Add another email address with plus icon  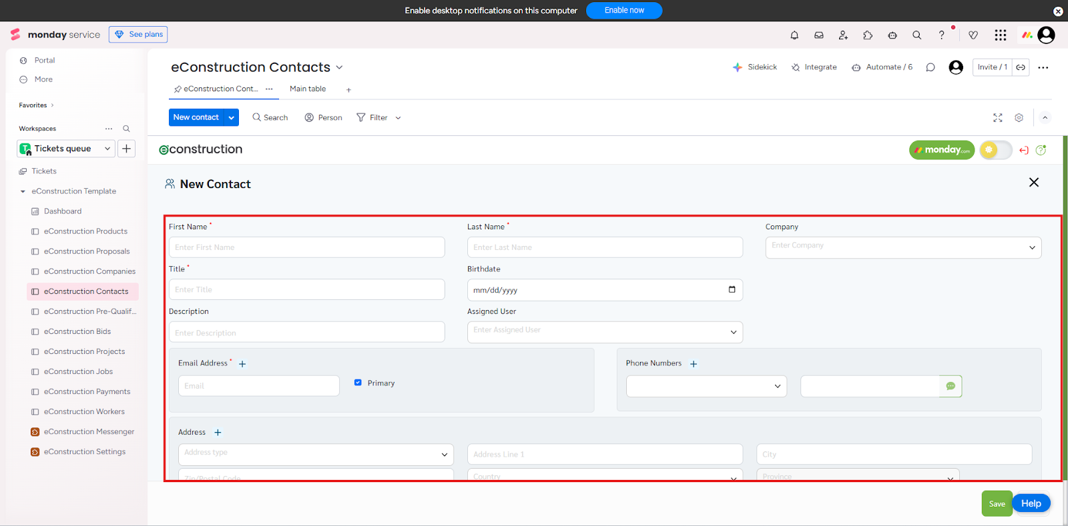[x=242, y=364]
